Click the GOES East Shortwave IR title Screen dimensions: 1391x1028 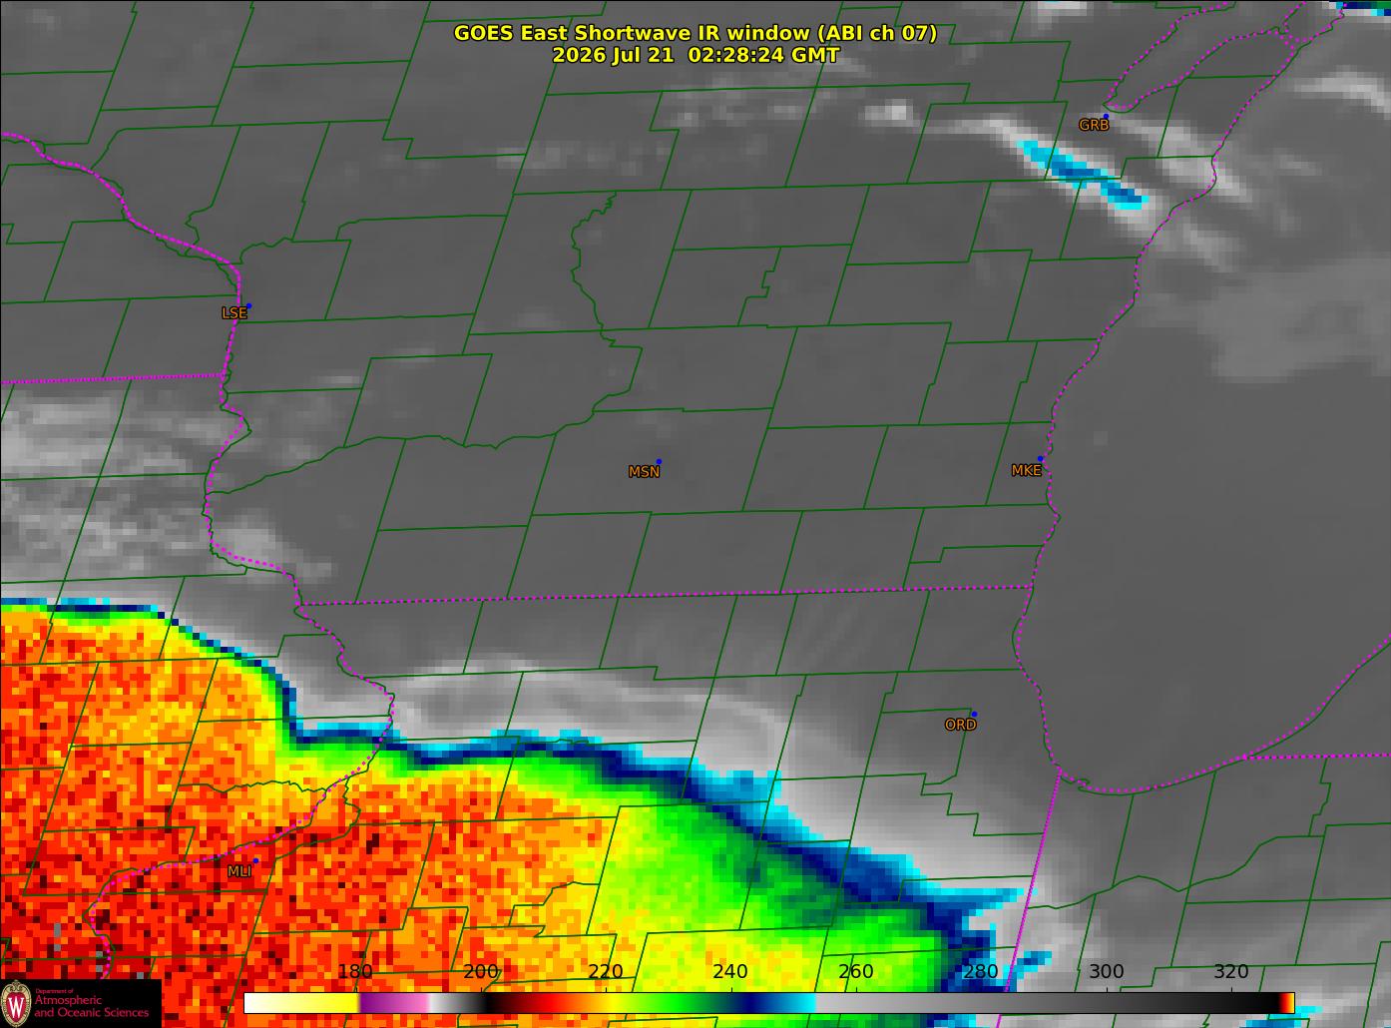pos(695,33)
